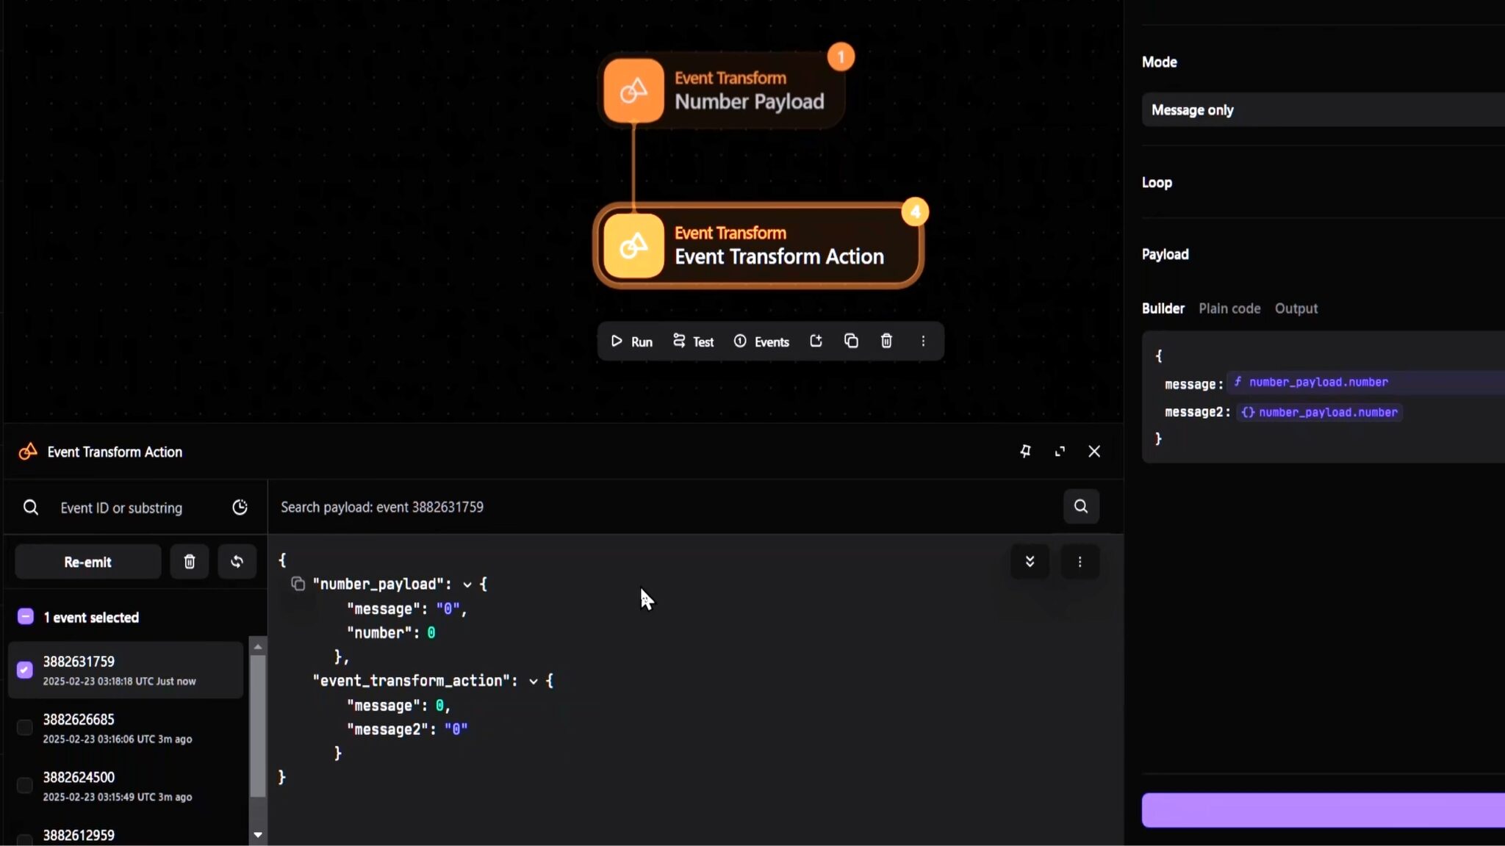Viewport: 1505px width, 846px height.
Task: Pin the Event Transform Action panel
Action: [1025, 451]
